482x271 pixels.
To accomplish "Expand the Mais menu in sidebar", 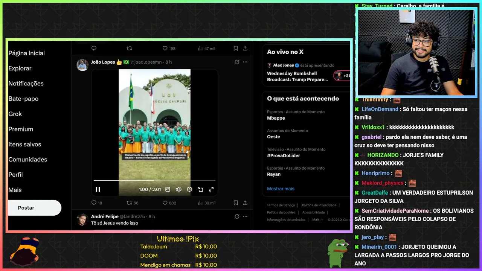I will (x=15, y=190).
